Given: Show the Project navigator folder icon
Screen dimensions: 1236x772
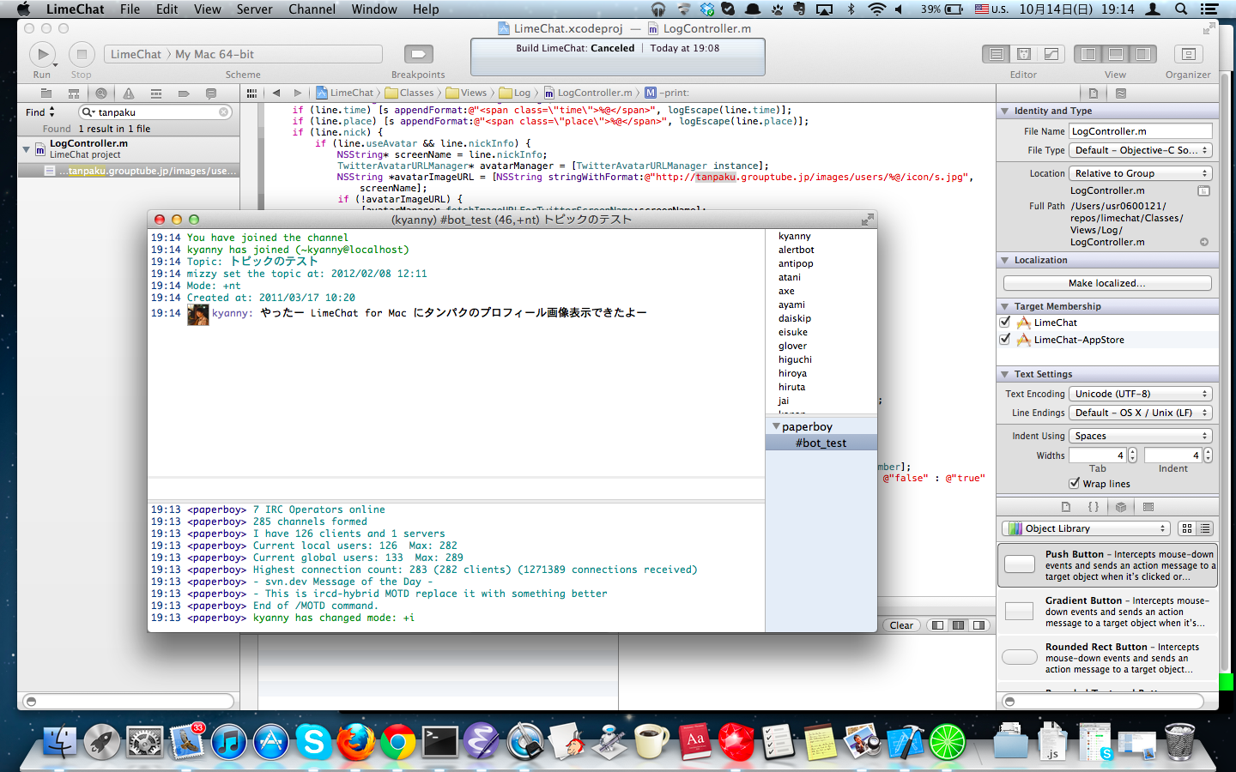Looking at the screenshot, I should pos(46,93).
